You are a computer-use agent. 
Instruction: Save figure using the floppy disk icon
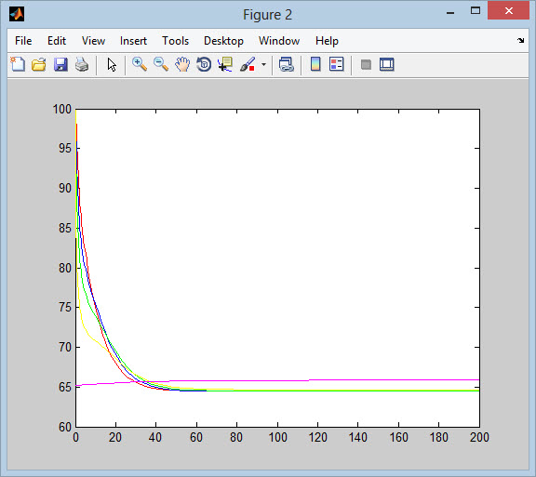point(60,64)
